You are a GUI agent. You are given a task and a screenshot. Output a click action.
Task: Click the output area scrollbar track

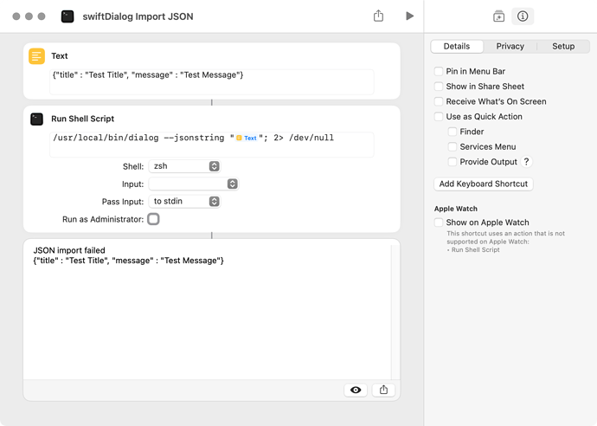[395, 312]
